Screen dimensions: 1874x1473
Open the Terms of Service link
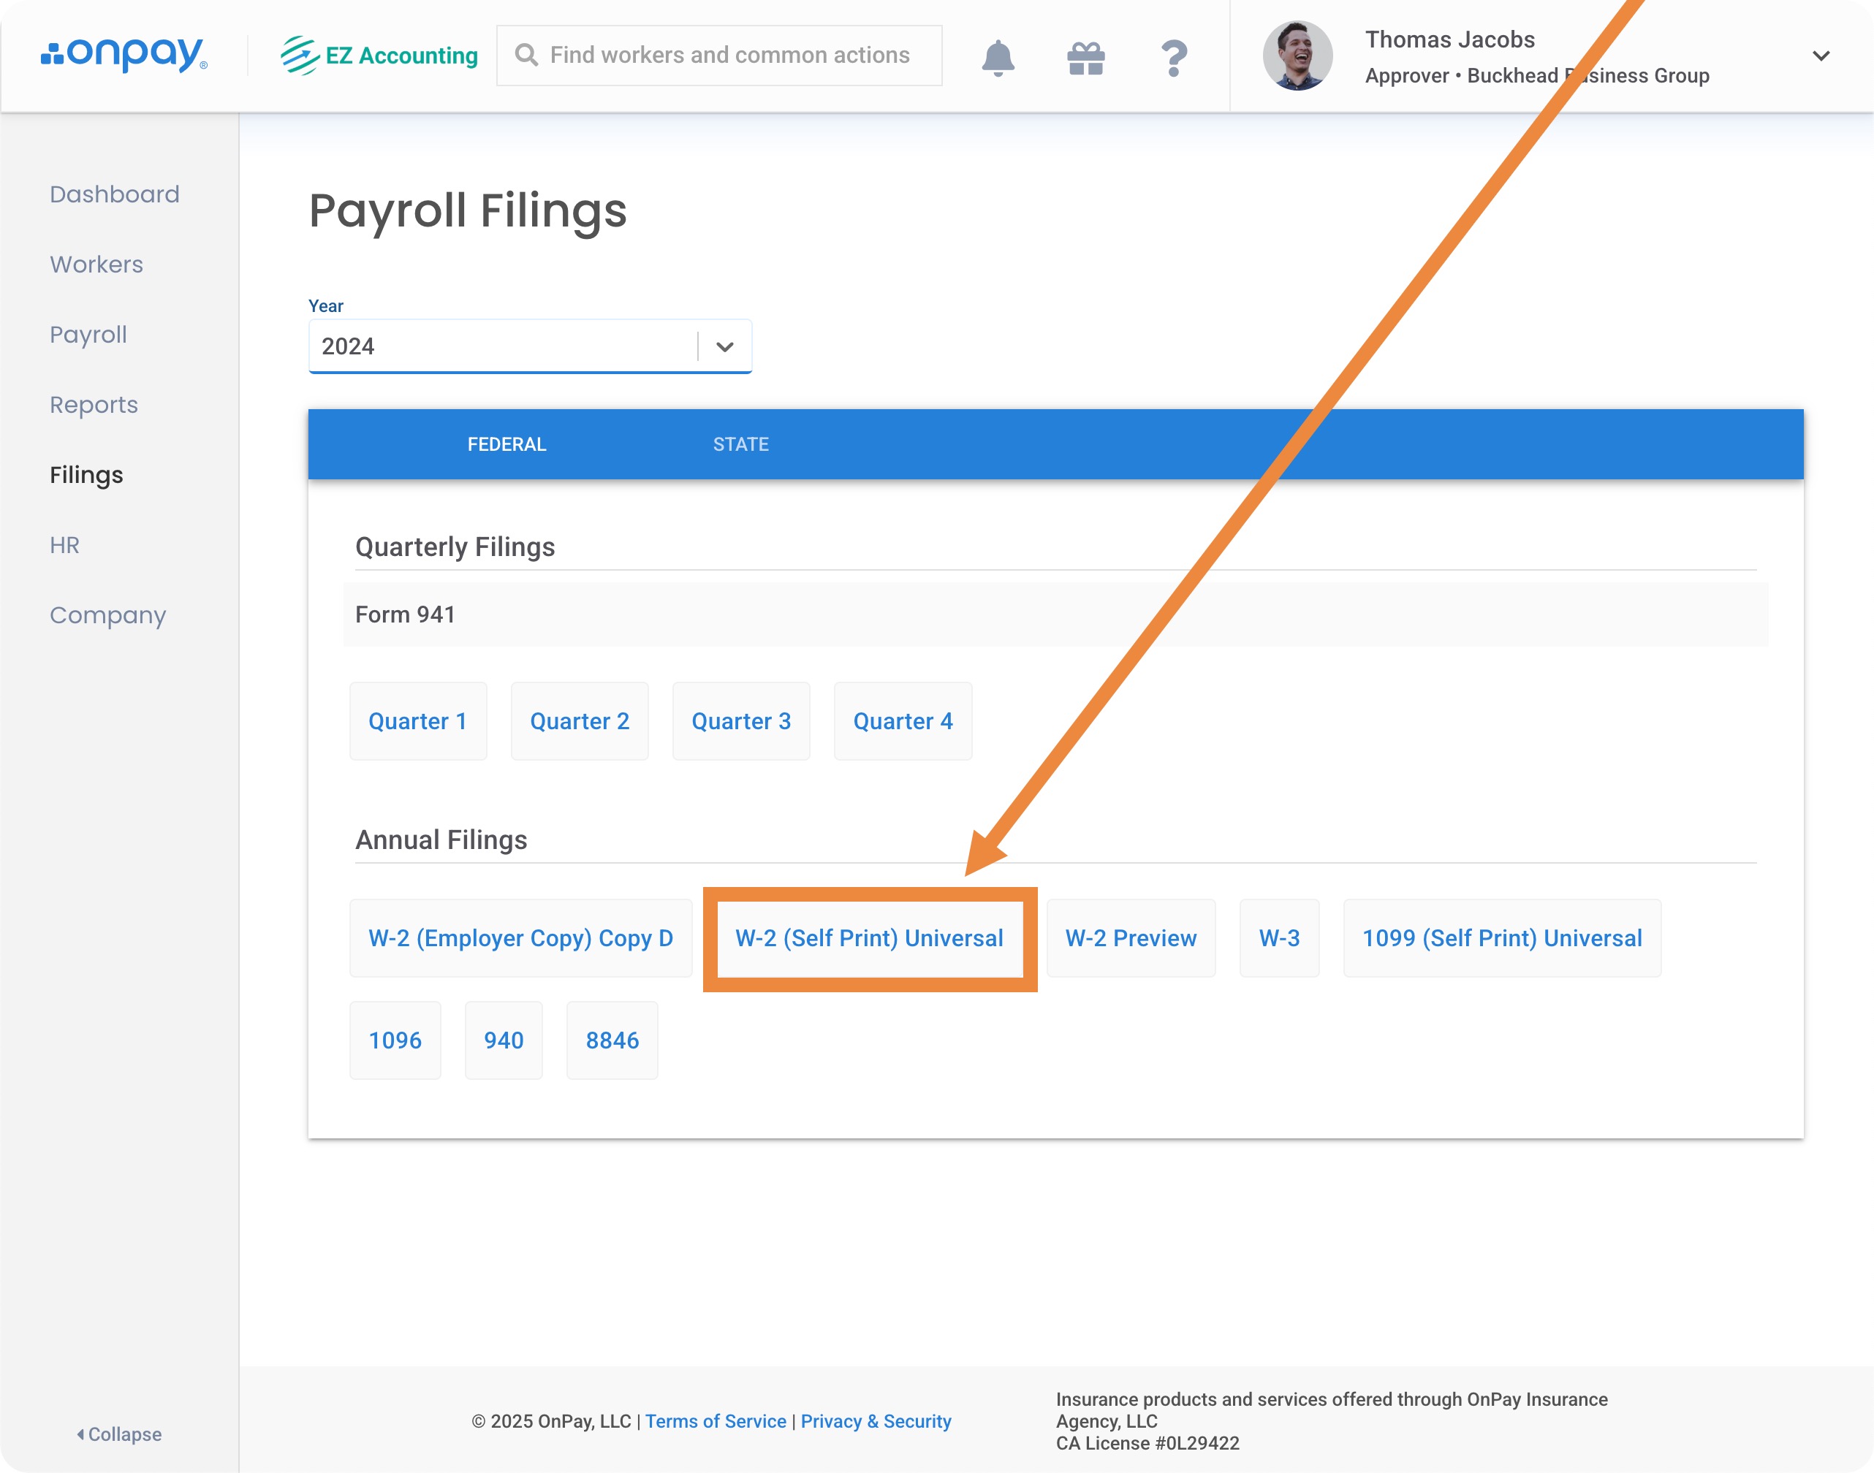point(716,1421)
